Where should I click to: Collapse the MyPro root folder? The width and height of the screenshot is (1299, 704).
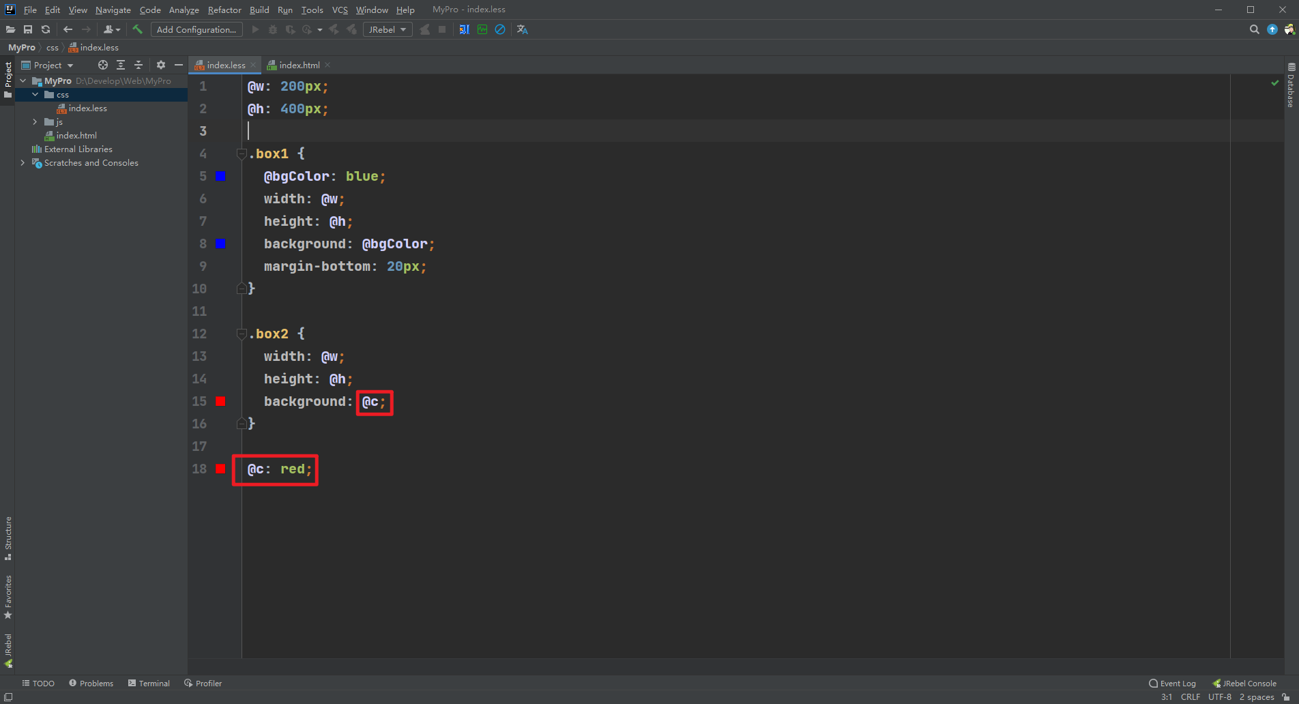click(23, 80)
